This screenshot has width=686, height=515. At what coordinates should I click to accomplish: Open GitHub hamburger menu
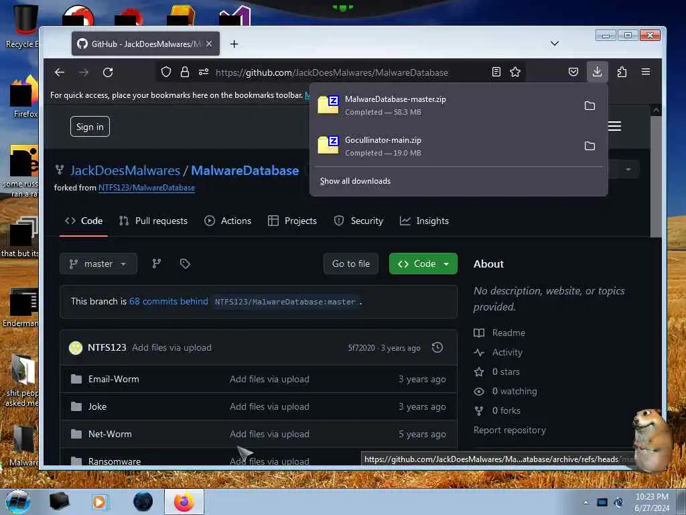click(x=614, y=126)
